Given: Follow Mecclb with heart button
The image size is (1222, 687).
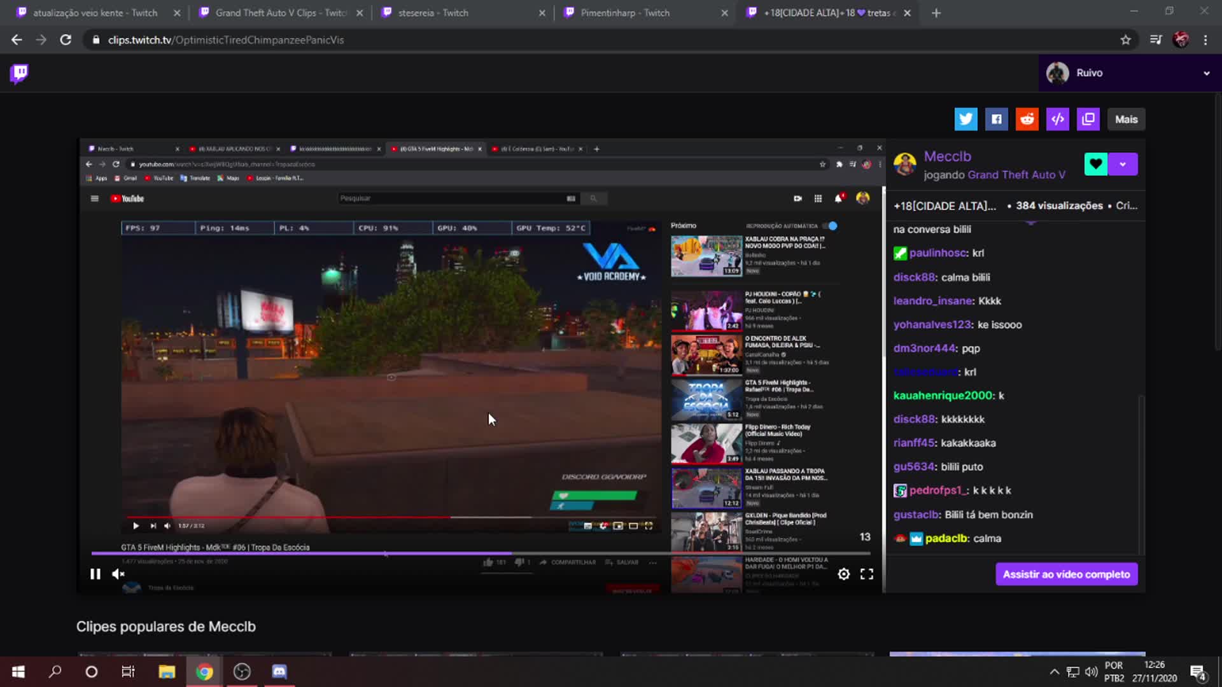Looking at the screenshot, I should coord(1095,164).
